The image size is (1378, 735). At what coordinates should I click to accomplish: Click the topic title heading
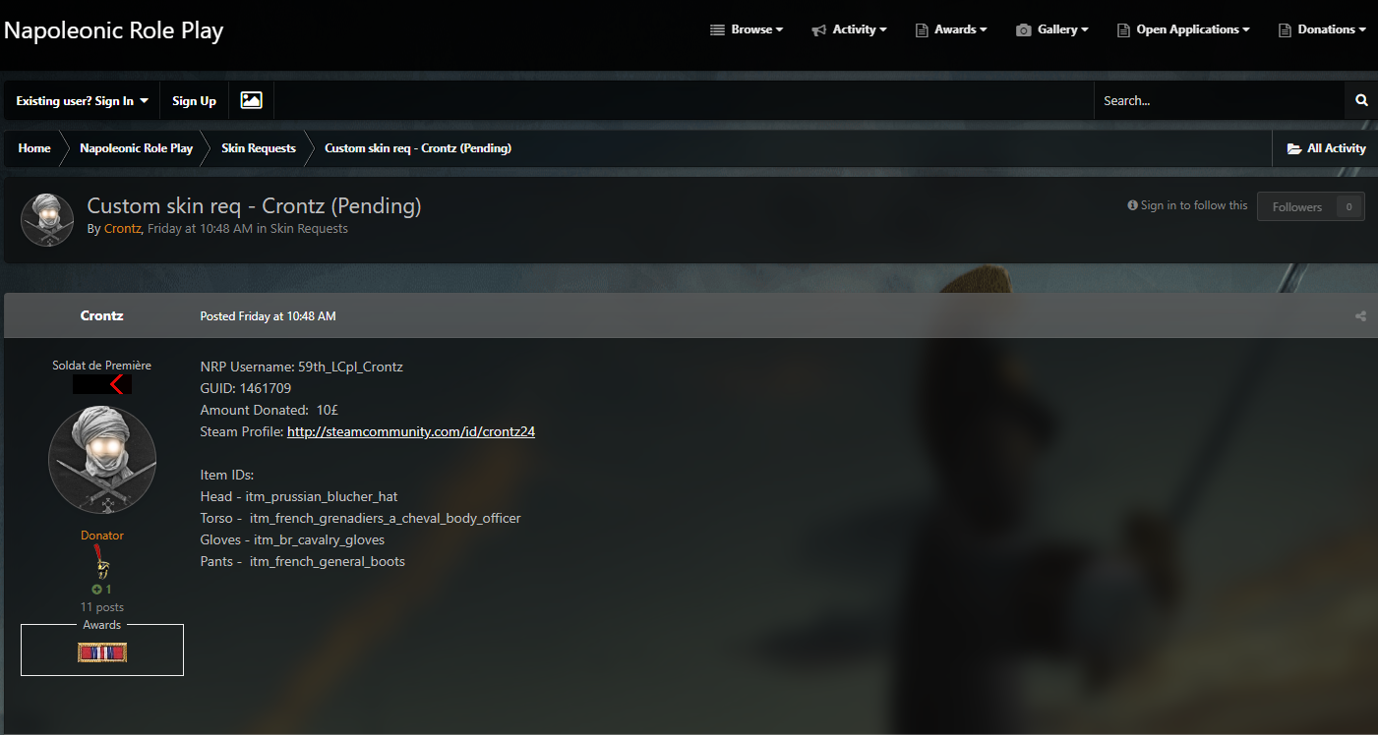coord(254,206)
